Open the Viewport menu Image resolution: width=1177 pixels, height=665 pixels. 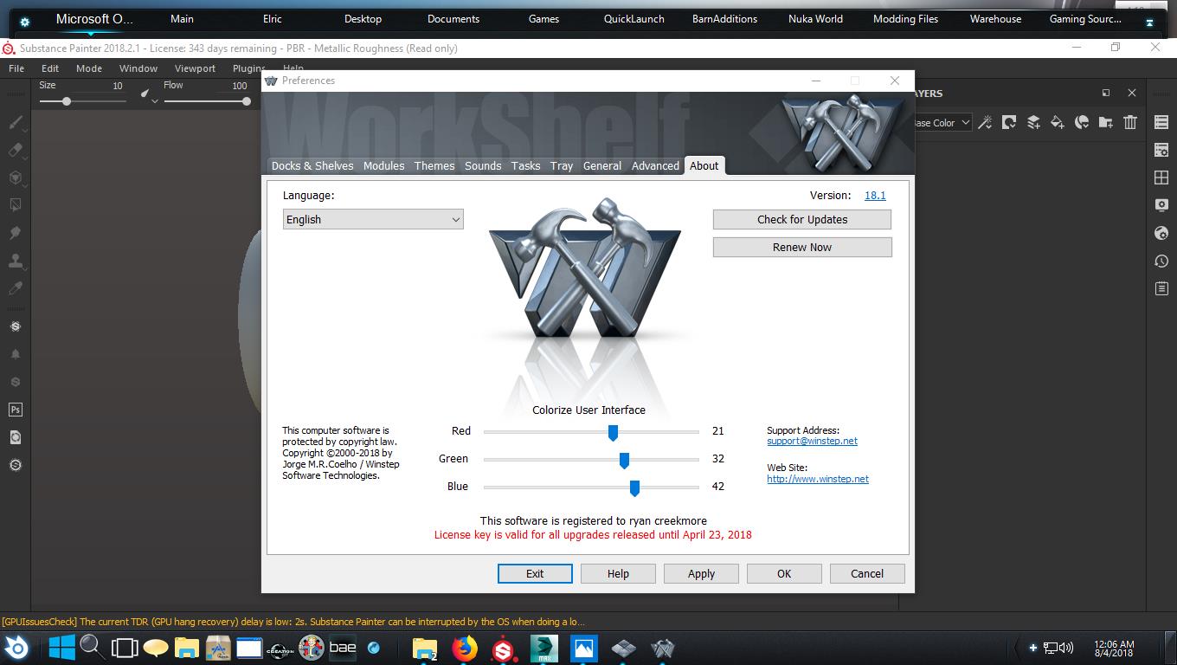coord(195,68)
